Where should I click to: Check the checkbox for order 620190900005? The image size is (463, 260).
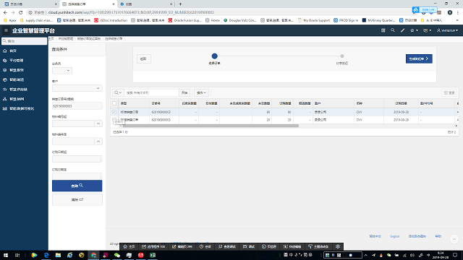(x=114, y=120)
